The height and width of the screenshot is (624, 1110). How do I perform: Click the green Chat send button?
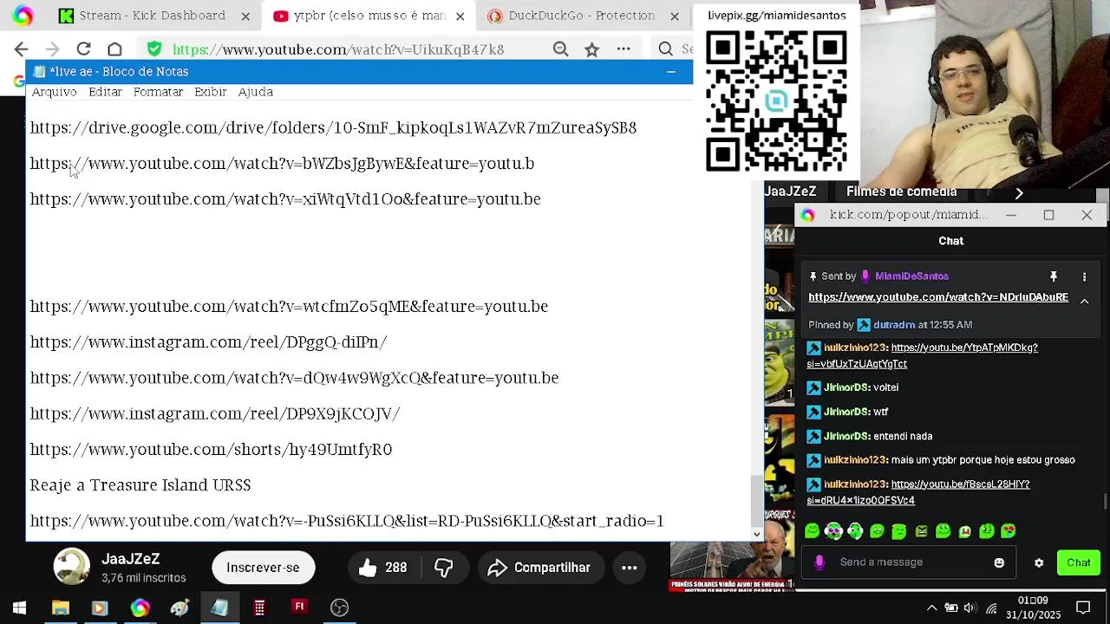click(x=1079, y=563)
